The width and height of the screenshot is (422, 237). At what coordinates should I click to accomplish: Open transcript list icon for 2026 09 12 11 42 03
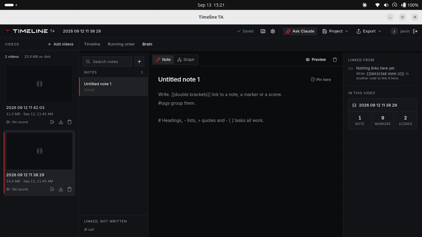tap(52, 122)
